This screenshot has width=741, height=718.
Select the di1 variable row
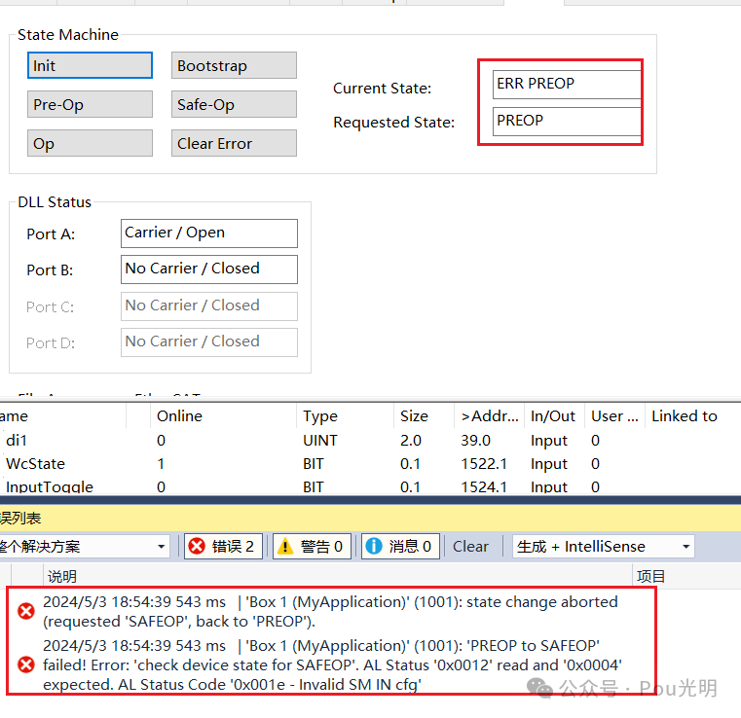click(370, 441)
